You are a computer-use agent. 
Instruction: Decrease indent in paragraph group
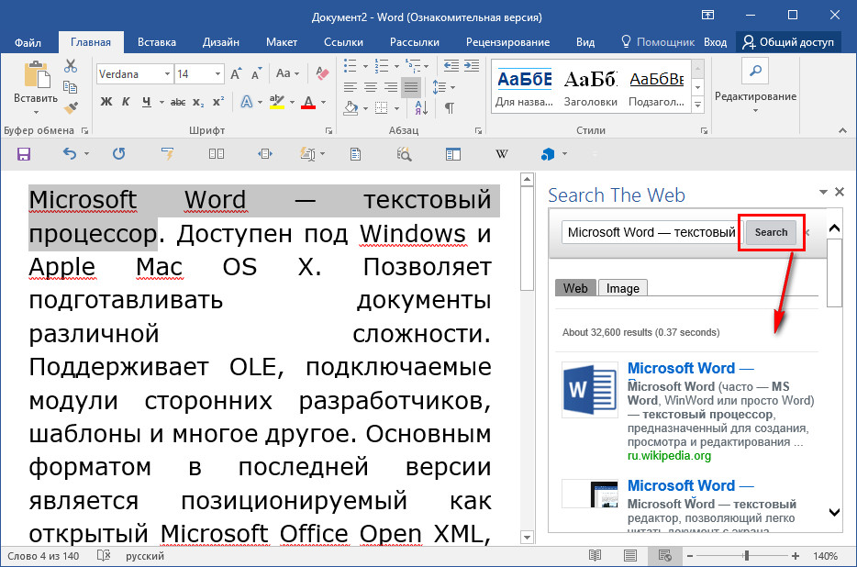pos(451,66)
